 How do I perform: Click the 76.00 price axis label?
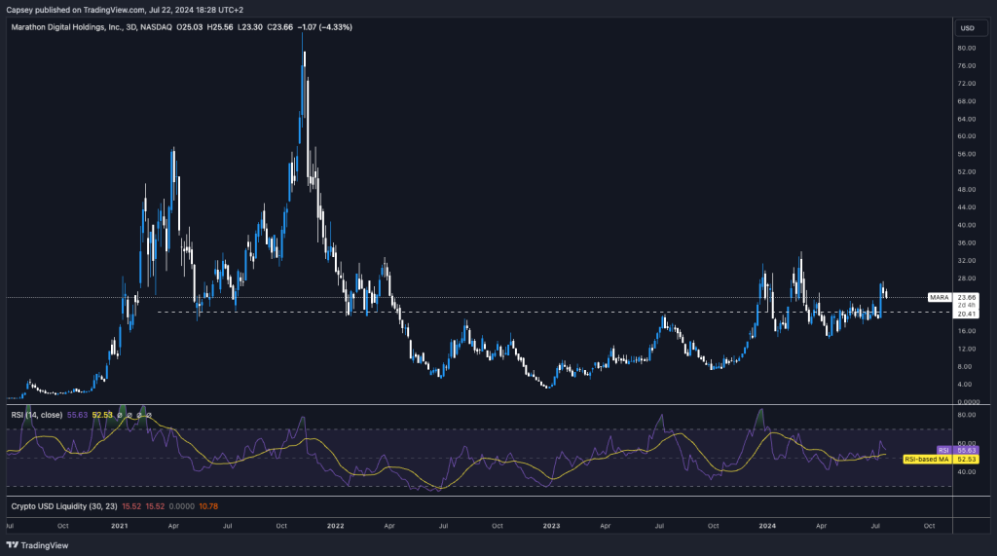[967, 66]
